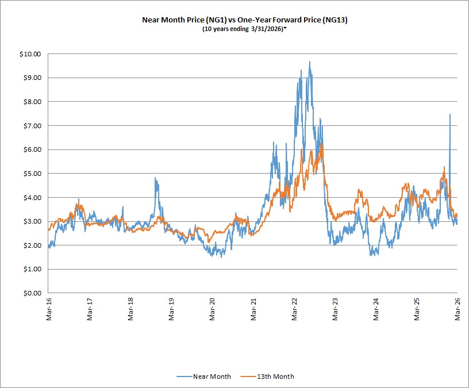Click the "$2.00" y-axis label
The height and width of the screenshot is (388, 469).
click(x=32, y=245)
